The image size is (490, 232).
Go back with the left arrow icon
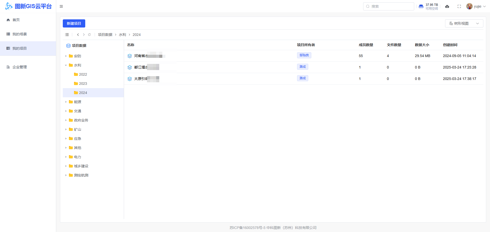click(78, 35)
